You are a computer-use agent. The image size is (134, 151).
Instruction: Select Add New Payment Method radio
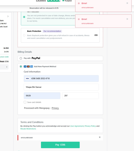[x=21, y=66]
